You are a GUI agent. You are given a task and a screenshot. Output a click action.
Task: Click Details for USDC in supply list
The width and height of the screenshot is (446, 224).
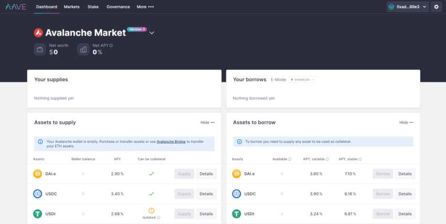click(x=206, y=194)
